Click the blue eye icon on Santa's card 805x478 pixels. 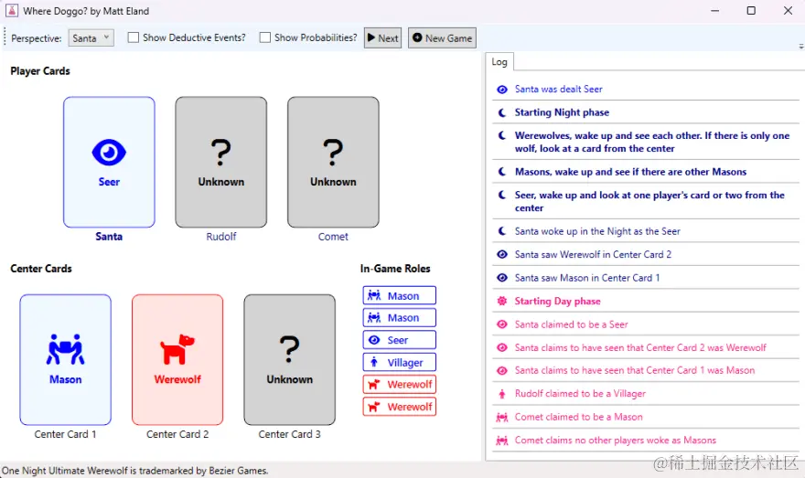coord(109,153)
